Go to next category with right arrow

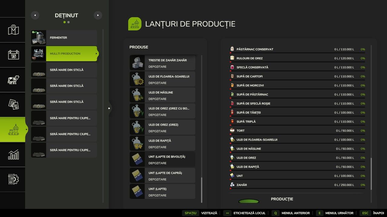pyautogui.click(x=98, y=15)
